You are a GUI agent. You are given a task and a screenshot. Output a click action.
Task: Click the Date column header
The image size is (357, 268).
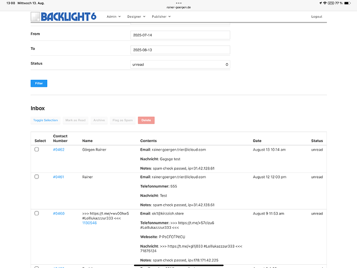(257, 141)
